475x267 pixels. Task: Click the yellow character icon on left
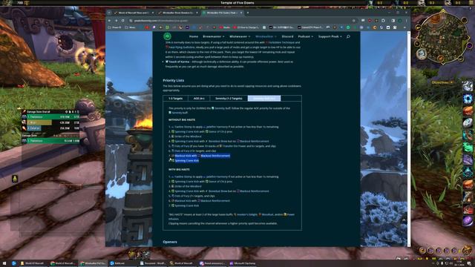[15, 179]
